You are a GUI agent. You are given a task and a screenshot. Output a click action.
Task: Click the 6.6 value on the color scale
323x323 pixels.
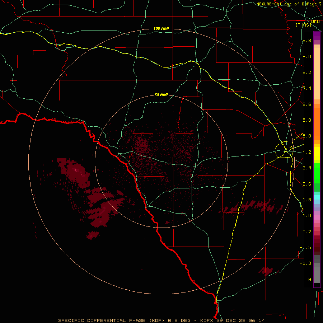click(x=307, y=104)
